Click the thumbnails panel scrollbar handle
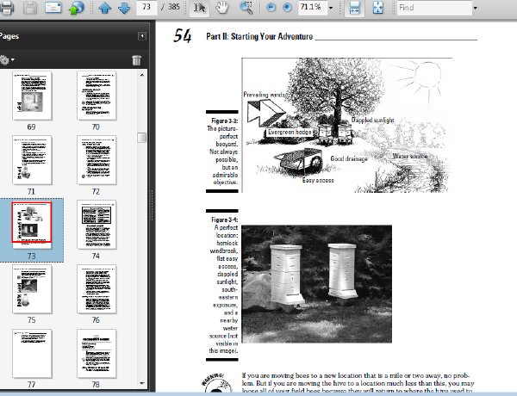Screen dimensions: 517x396 [x=142, y=138]
